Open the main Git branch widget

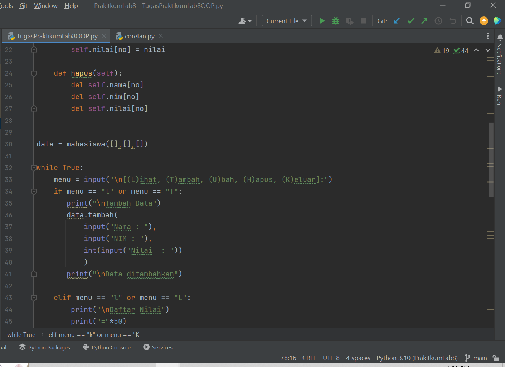(476, 358)
